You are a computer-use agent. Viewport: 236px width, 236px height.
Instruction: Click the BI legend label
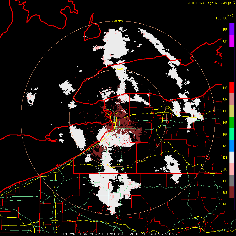click(x=225, y=192)
